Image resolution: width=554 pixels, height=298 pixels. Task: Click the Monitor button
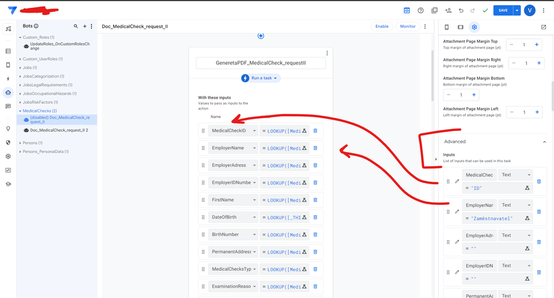pos(407,27)
